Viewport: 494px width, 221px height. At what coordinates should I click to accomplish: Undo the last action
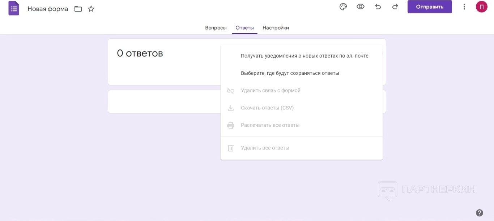coord(378,7)
